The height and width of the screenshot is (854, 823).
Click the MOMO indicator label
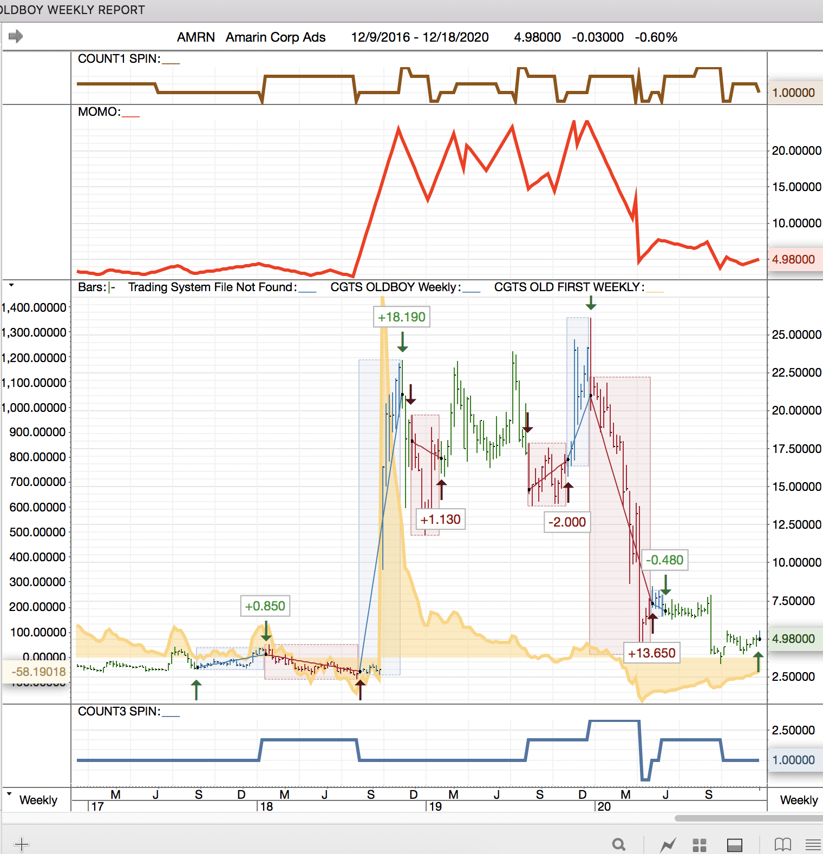(x=99, y=112)
